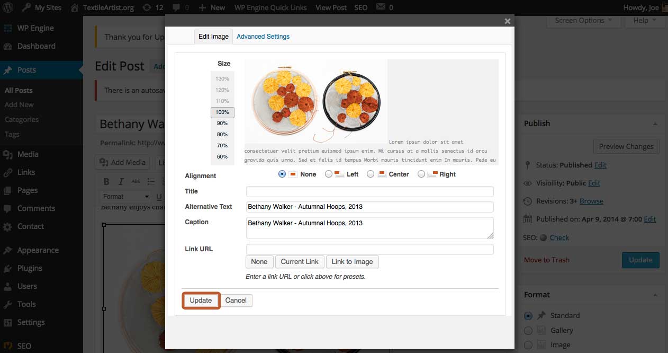
Task: Click the Current Link preset button
Action: click(x=300, y=262)
